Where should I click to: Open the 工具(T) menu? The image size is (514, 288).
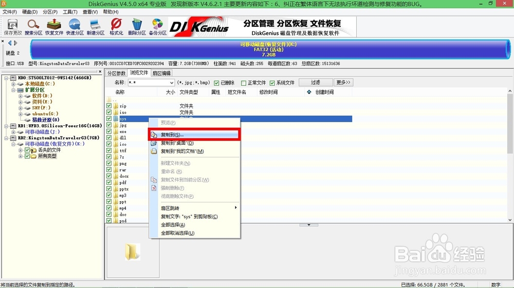(70, 12)
